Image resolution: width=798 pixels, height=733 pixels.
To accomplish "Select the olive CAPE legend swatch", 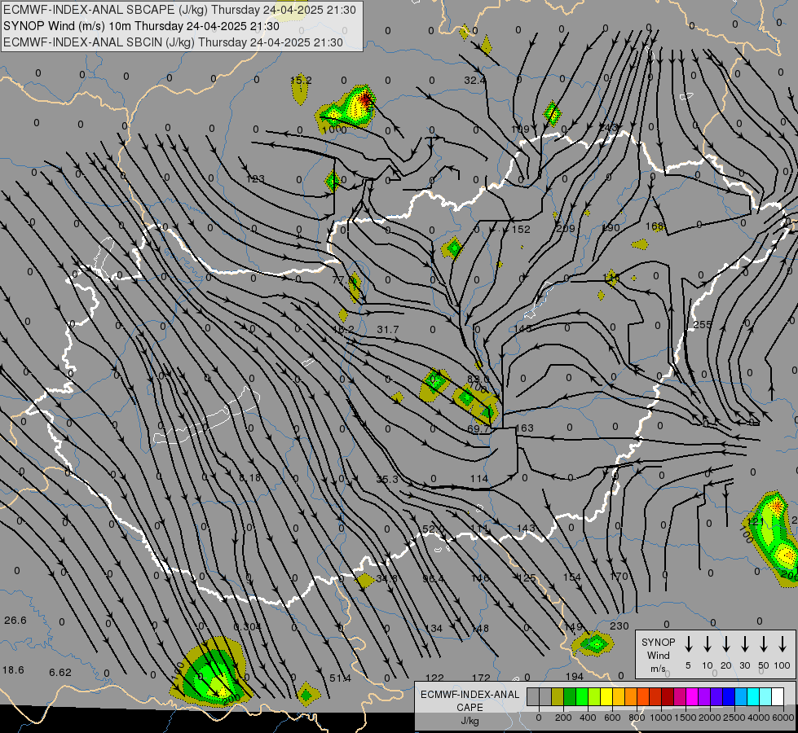I will [x=558, y=697].
